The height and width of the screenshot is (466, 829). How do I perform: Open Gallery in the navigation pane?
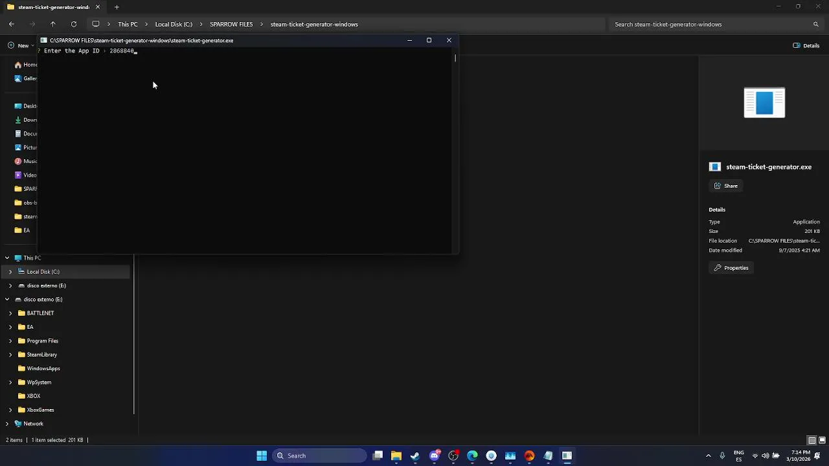pyautogui.click(x=27, y=78)
